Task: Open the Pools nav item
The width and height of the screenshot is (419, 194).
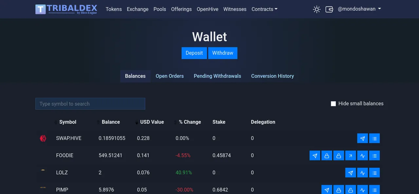Action: tap(160, 9)
